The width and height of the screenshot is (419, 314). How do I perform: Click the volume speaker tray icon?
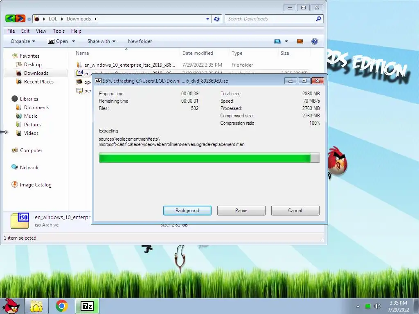coord(378,306)
